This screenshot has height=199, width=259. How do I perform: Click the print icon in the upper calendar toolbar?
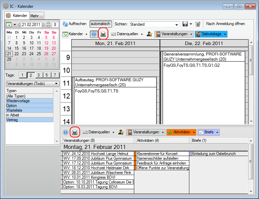(x=103, y=34)
